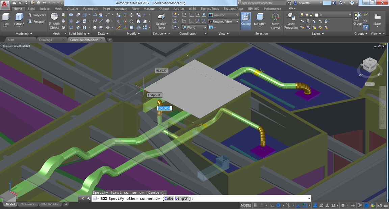The height and width of the screenshot is (209, 389).
Task: Expand the Modeling panel
Action: 23,33
